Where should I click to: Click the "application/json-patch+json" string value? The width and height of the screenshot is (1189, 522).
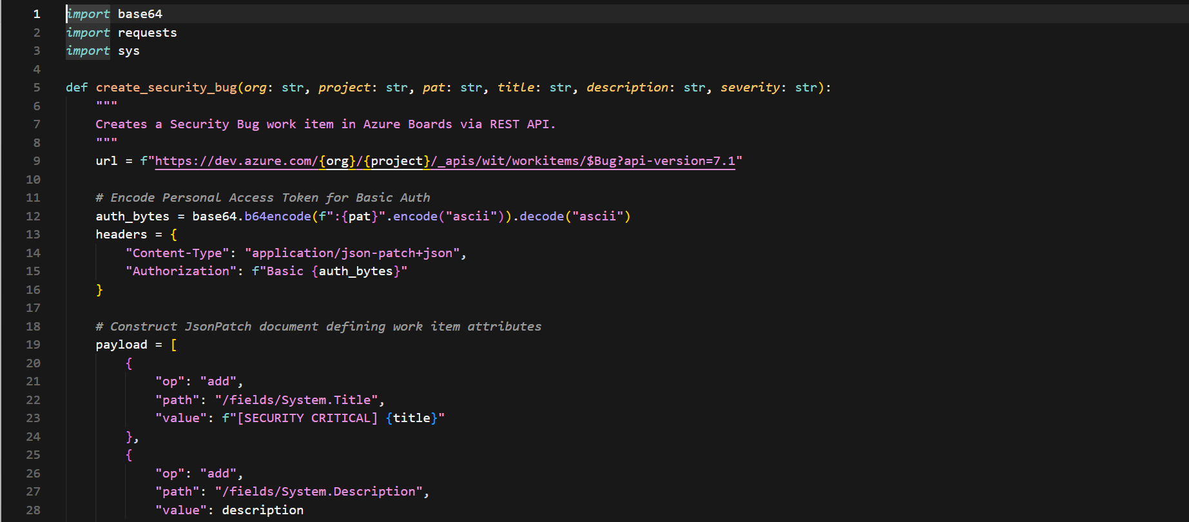353,253
